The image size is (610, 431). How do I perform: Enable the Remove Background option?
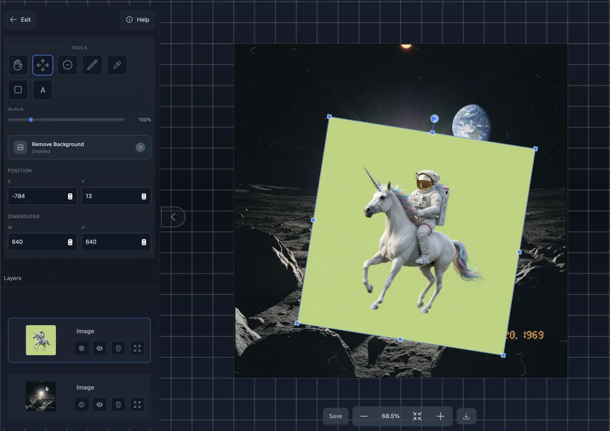[x=140, y=147]
